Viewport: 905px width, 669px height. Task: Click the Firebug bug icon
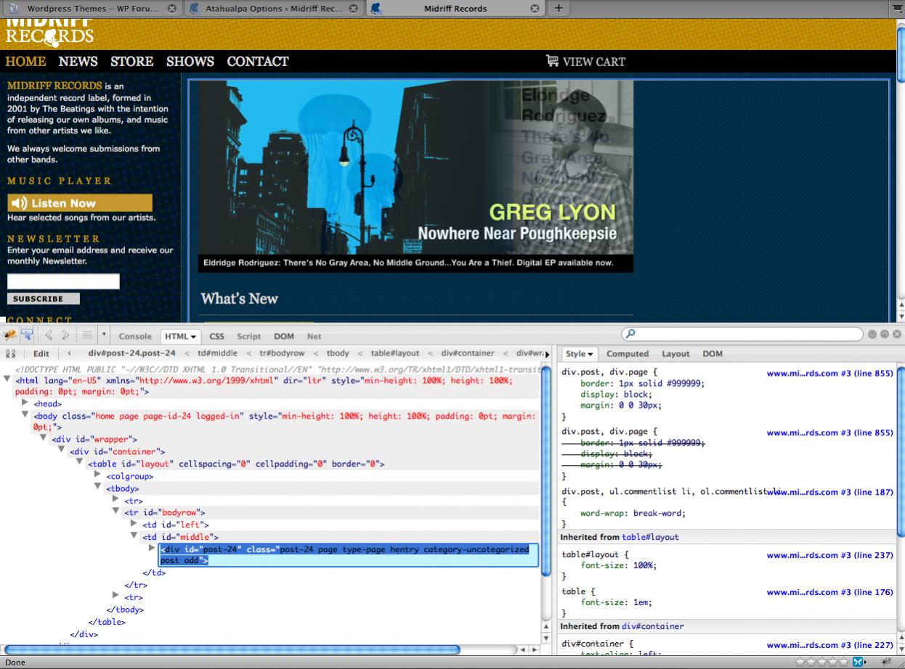pos(10,335)
